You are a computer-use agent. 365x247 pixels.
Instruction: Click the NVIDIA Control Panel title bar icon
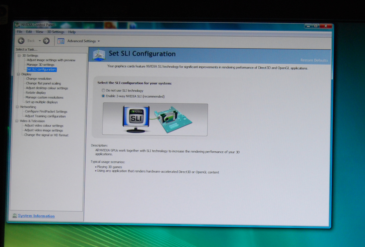click(18, 25)
